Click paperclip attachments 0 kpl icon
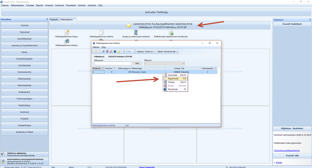The width and height of the screenshot is (312, 168). pyautogui.click(x=127, y=51)
